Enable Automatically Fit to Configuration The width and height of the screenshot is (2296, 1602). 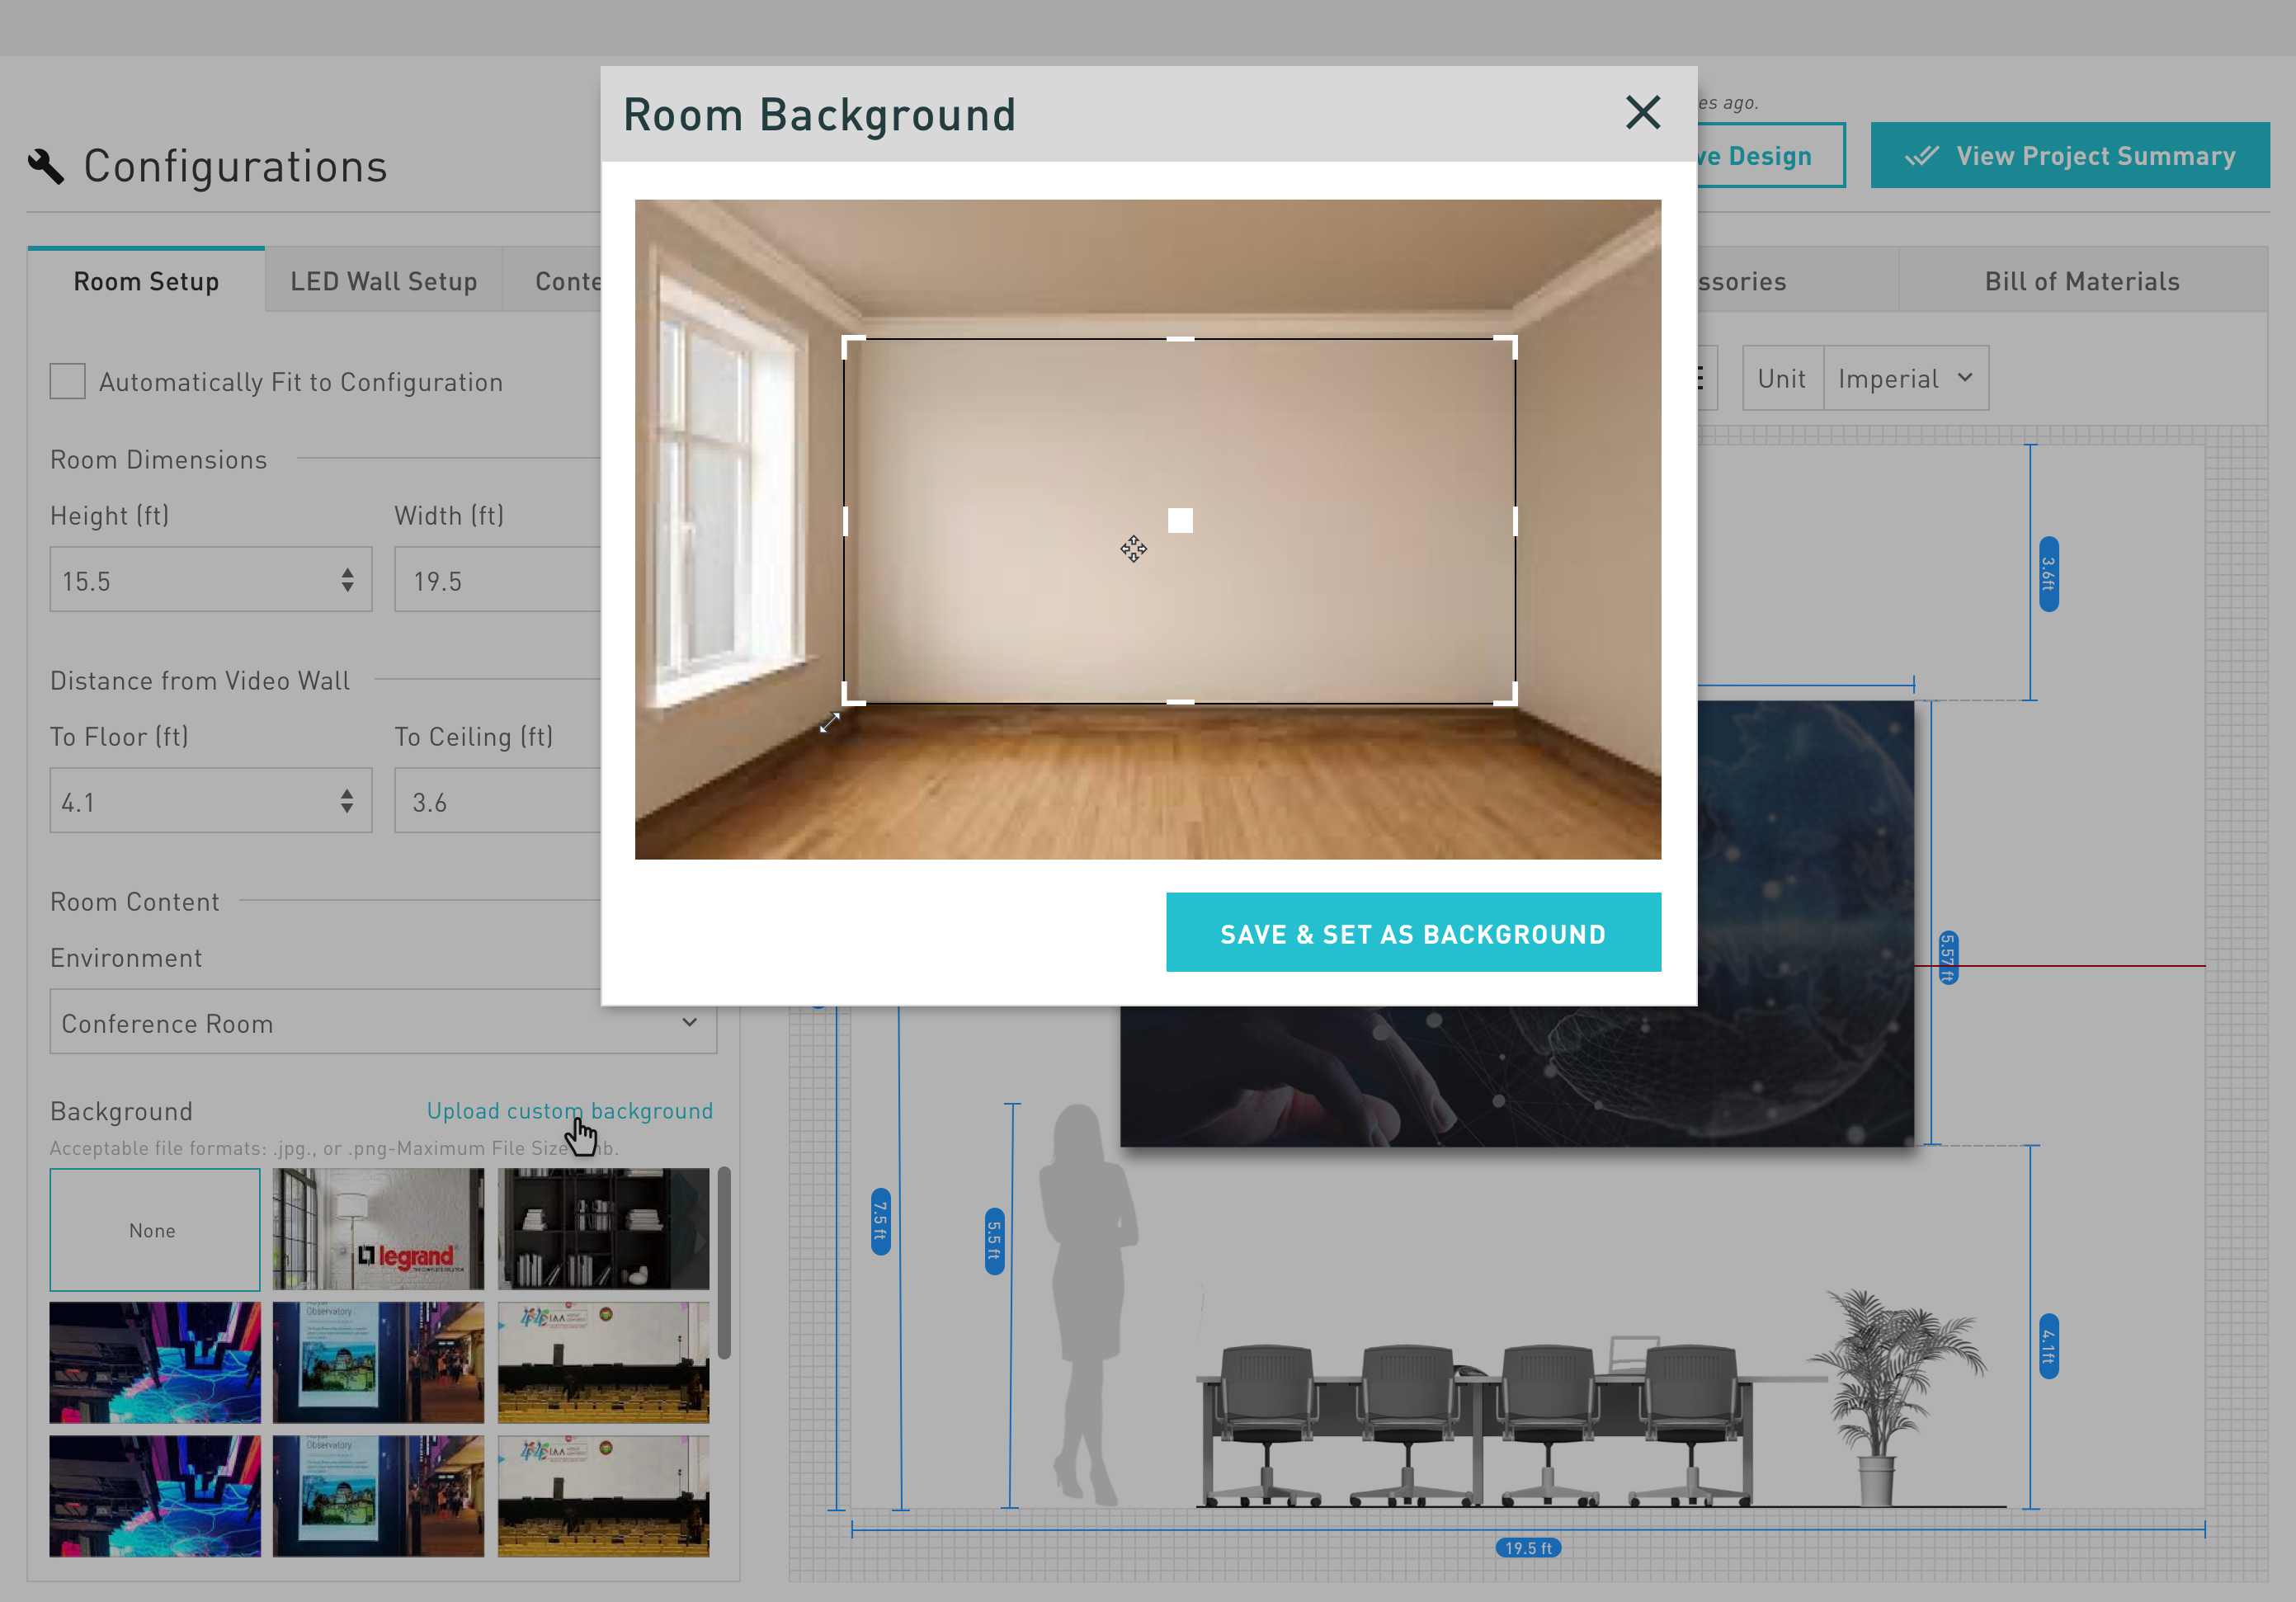(66, 381)
